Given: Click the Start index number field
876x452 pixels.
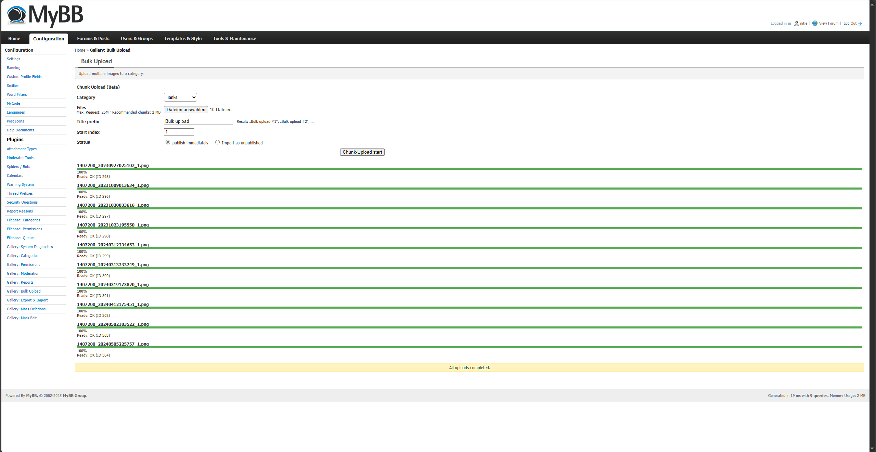Looking at the screenshot, I should tap(179, 132).
